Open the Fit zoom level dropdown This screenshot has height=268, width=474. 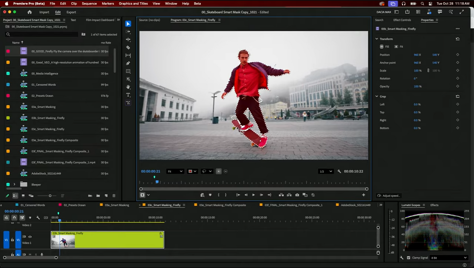click(x=175, y=171)
